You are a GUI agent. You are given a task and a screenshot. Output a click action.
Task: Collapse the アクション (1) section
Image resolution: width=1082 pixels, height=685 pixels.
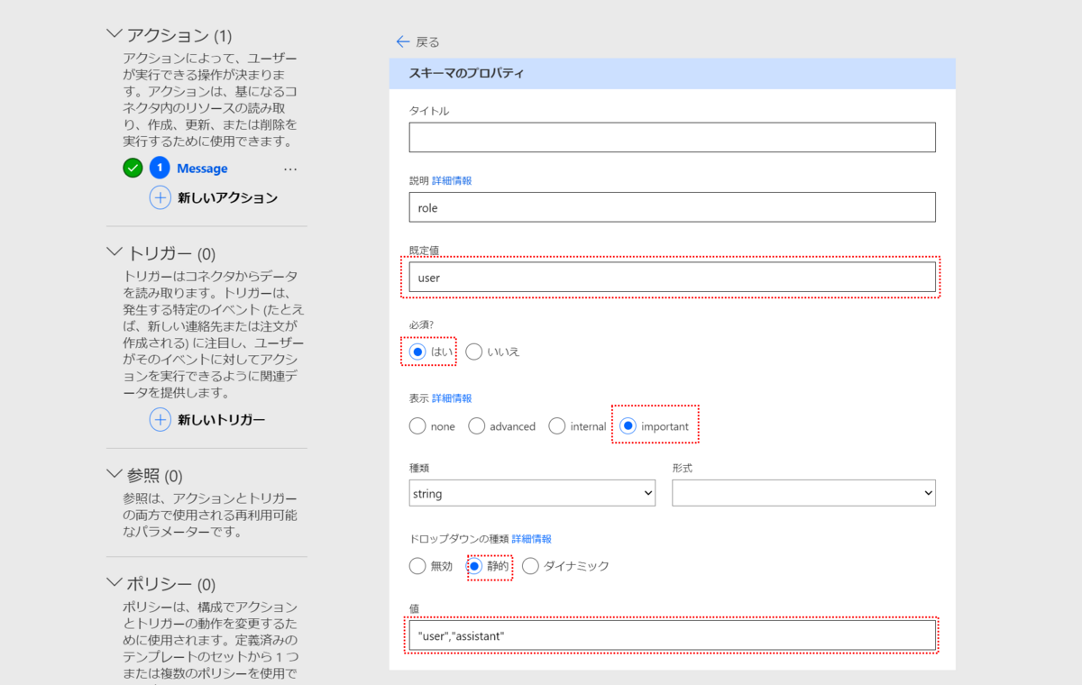(114, 34)
